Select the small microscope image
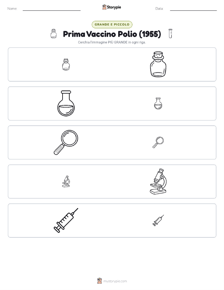224x290 pixels. pos(66,182)
